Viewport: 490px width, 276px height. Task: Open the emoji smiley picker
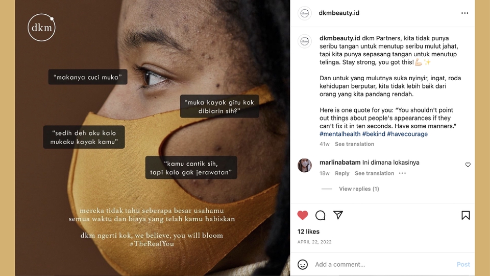(303, 264)
